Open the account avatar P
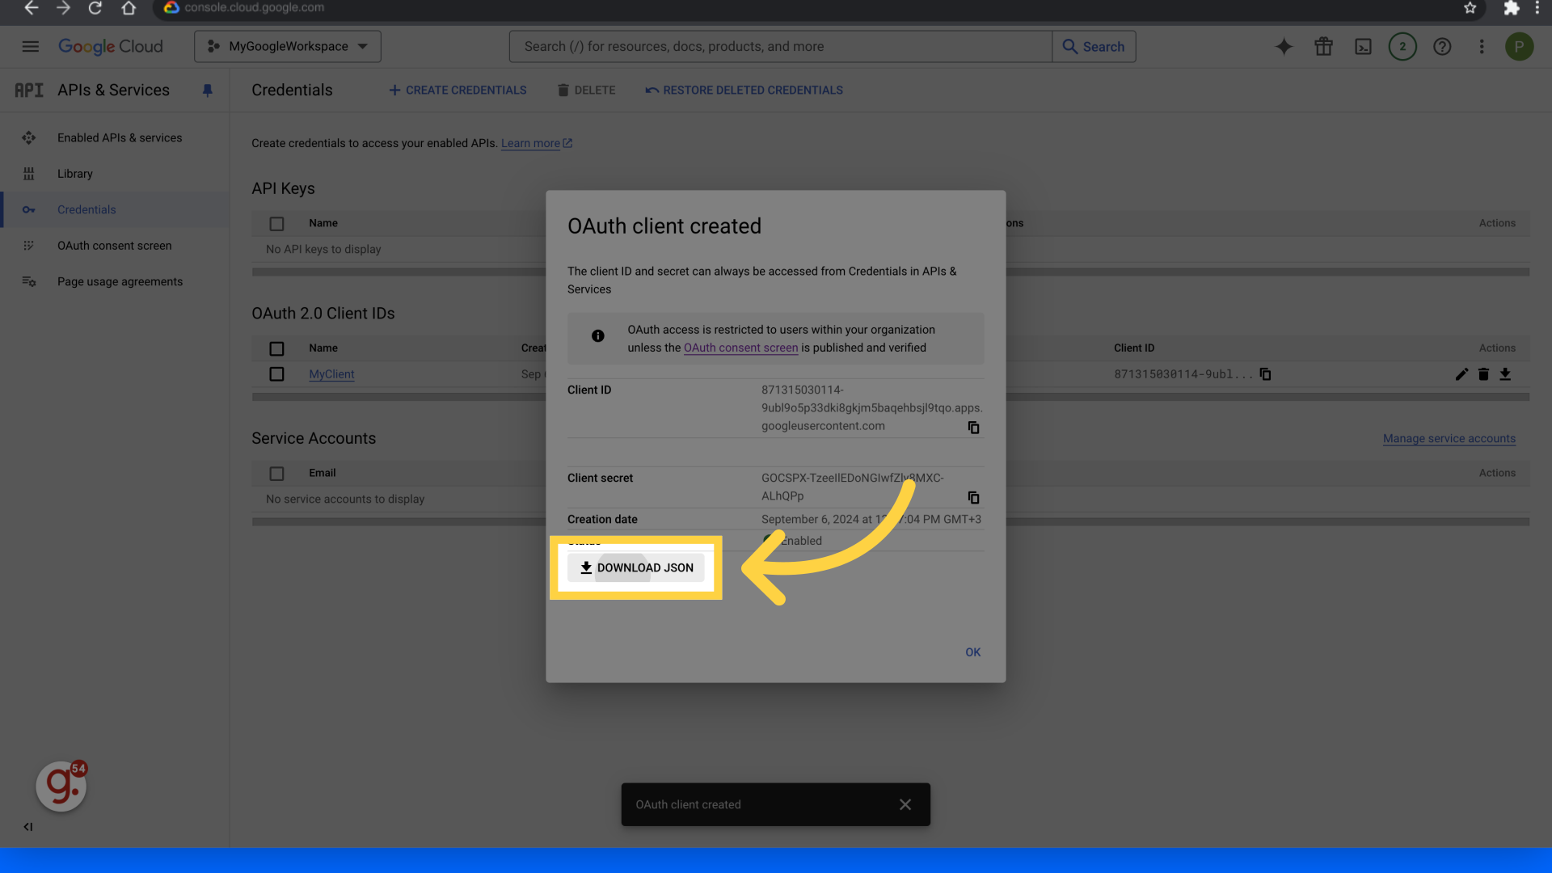The image size is (1552, 873). [1519, 47]
